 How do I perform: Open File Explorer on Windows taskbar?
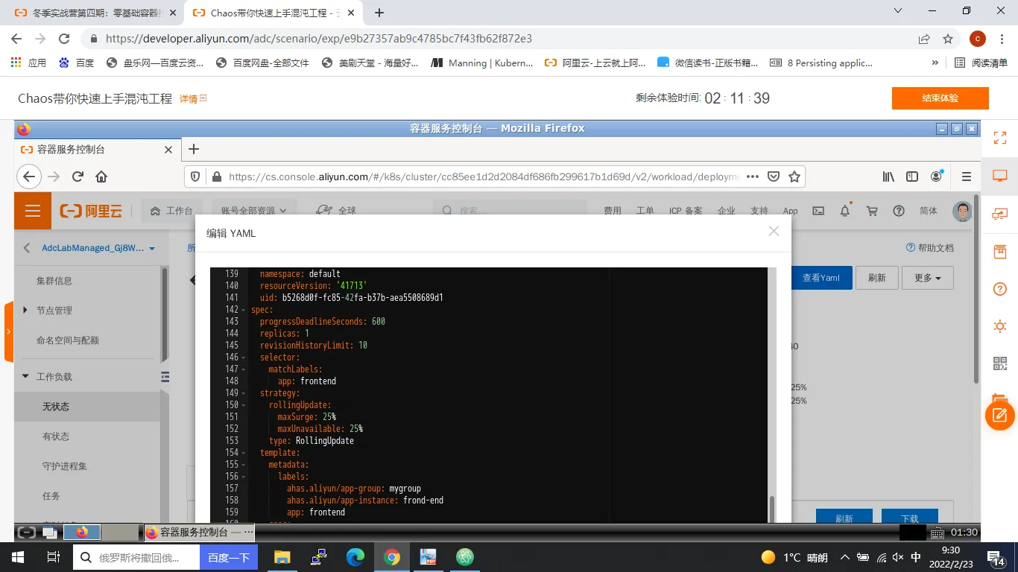click(x=282, y=557)
